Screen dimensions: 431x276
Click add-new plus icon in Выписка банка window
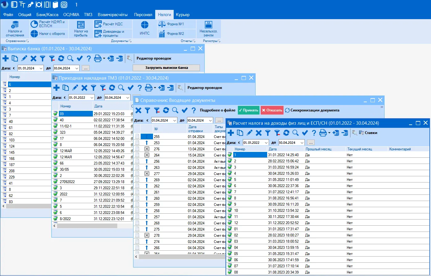[x=6, y=58]
